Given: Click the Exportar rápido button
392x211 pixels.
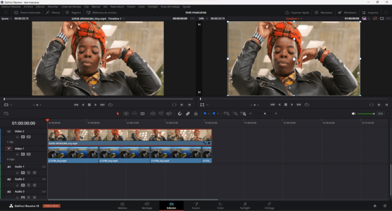Looking at the screenshot, I should [x=297, y=12].
